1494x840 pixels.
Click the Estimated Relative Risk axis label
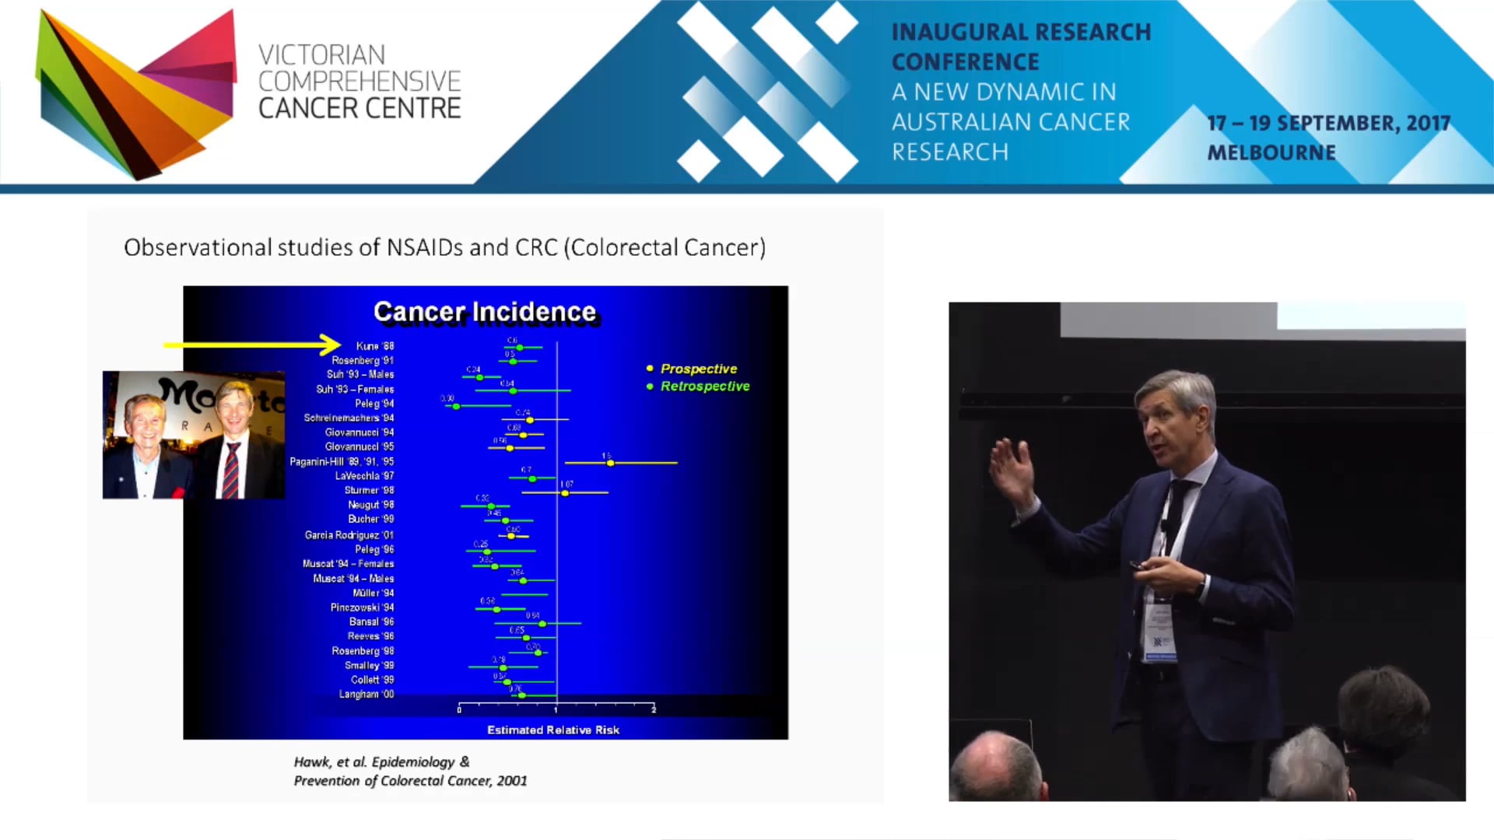[552, 730]
